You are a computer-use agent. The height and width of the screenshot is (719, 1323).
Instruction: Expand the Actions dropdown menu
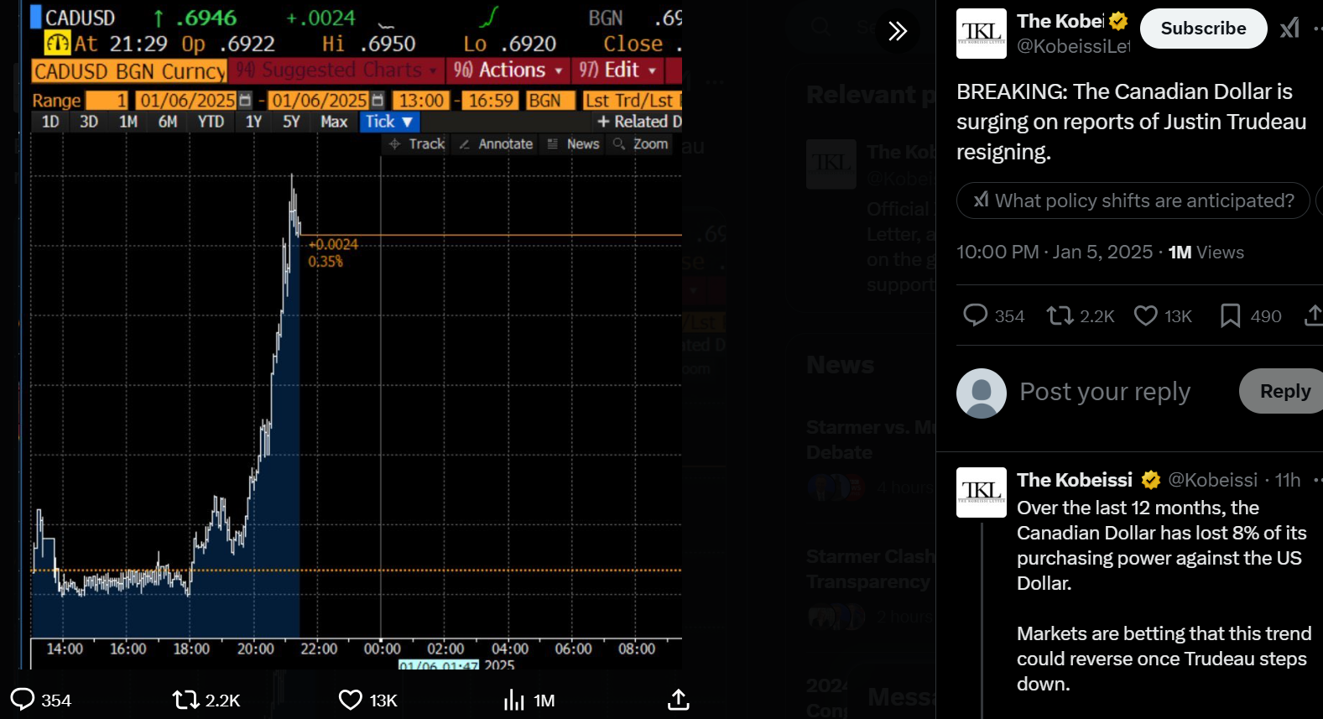coord(508,70)
